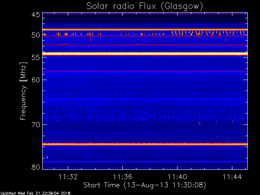
Task: Click the bright yellow band near 54 MHz
Action: 145,54
